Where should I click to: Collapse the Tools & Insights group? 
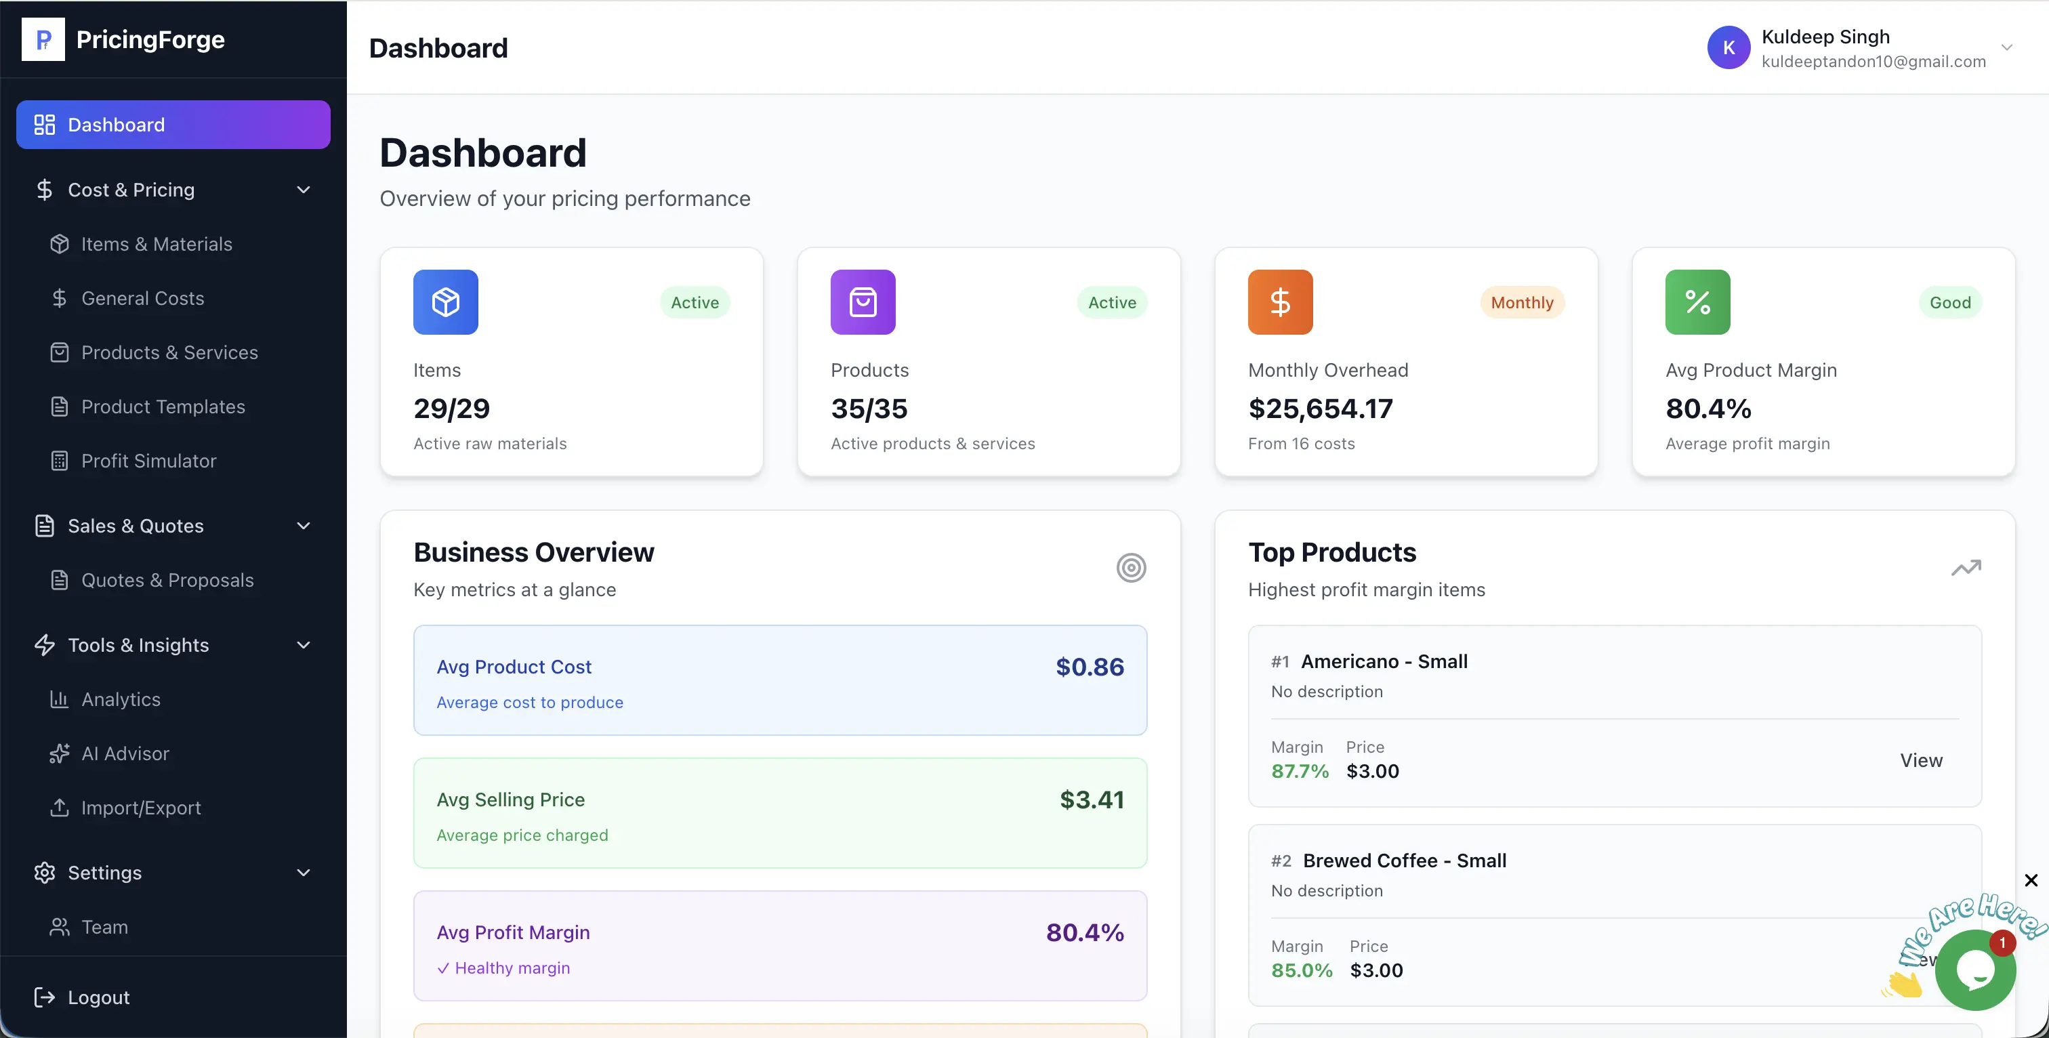(x=303, y=645)
